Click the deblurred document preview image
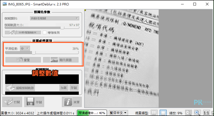This screenshot has width=214, height=116. click(122, 58)
